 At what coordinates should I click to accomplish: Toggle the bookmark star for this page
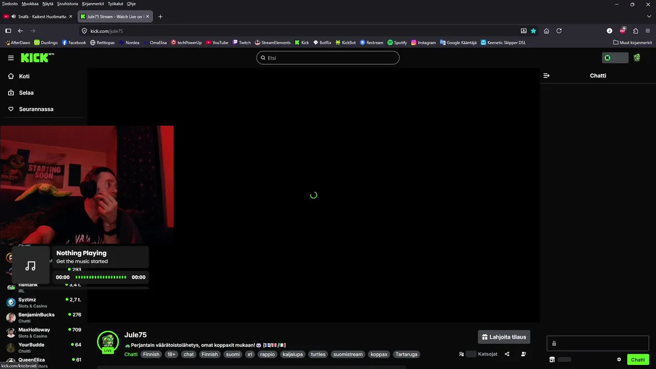point(534,31)
